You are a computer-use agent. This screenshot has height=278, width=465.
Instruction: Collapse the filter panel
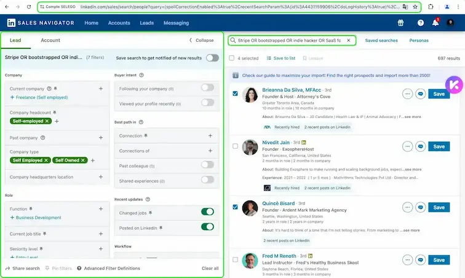coord(201,41)
